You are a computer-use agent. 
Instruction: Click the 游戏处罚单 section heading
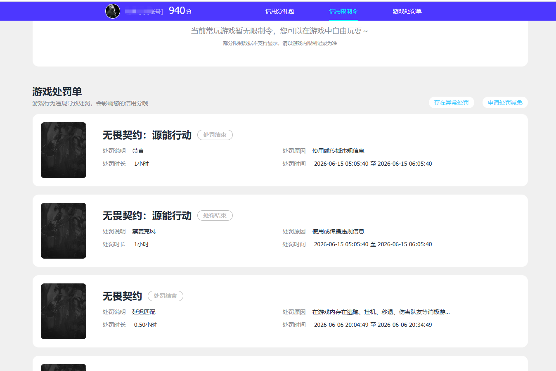[x=57, y=91]
